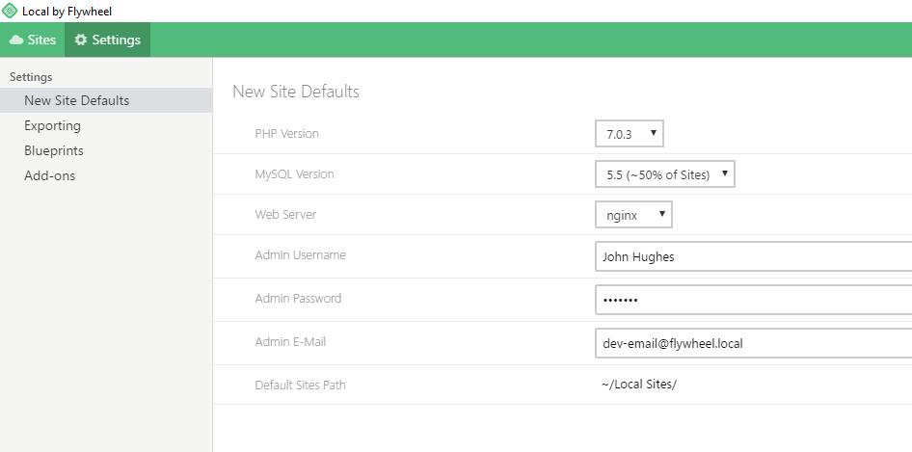Image resolution: width=912 pixels, height=452 pixels.
Task: Open the MySQL Version dropdown
Action: (x=665, y=174)
